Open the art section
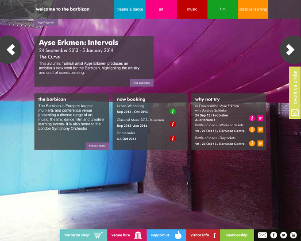The width and height of the screenshot is (301, 241). coord(161,9)
